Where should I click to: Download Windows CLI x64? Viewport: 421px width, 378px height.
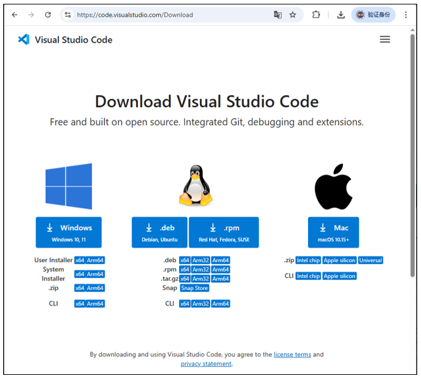tap(80, 304)
